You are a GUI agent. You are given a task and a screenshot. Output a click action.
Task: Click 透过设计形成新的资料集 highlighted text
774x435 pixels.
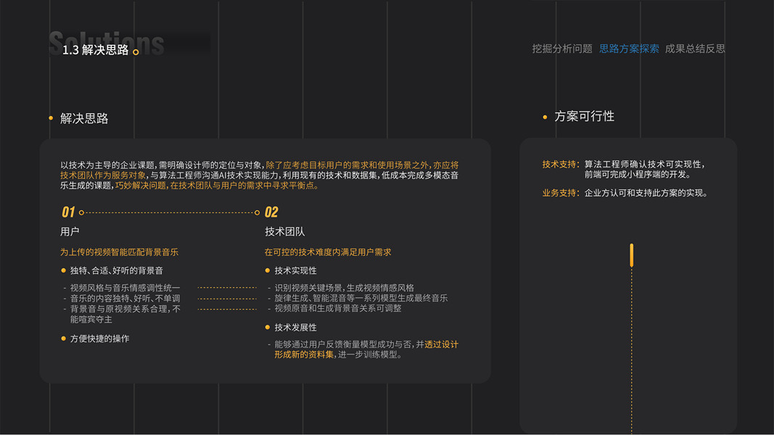pos(366,349)
